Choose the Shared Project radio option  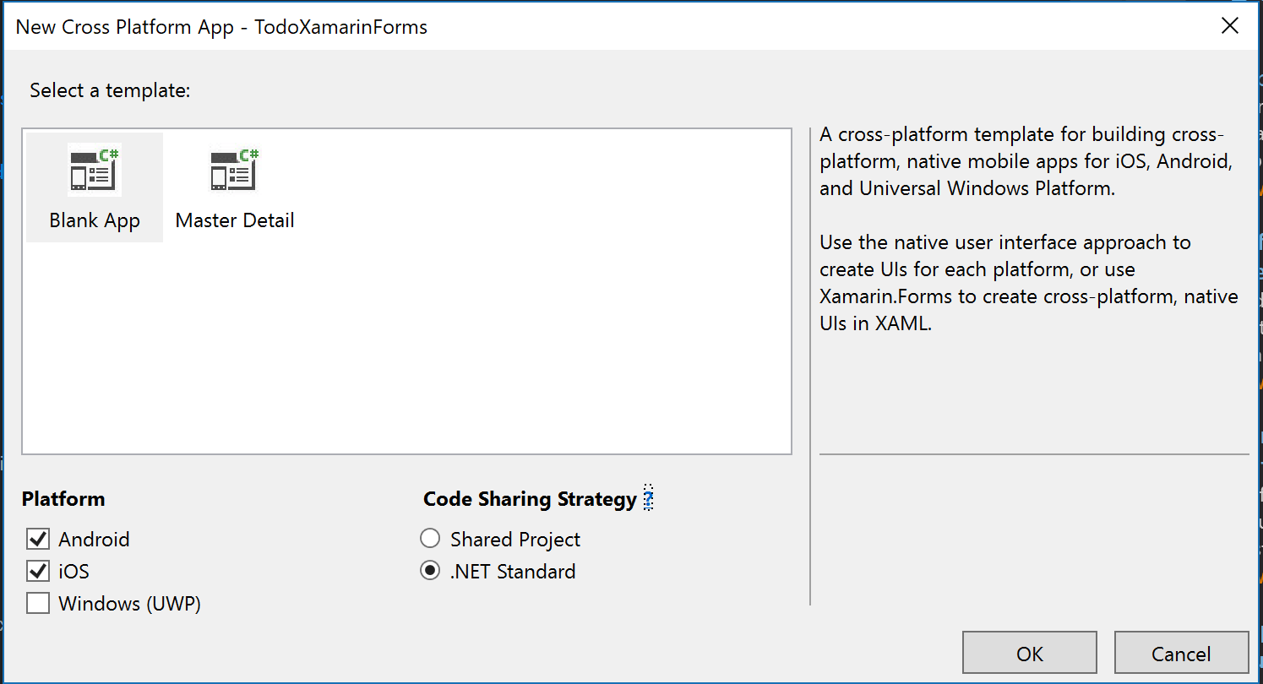[430, 539]
